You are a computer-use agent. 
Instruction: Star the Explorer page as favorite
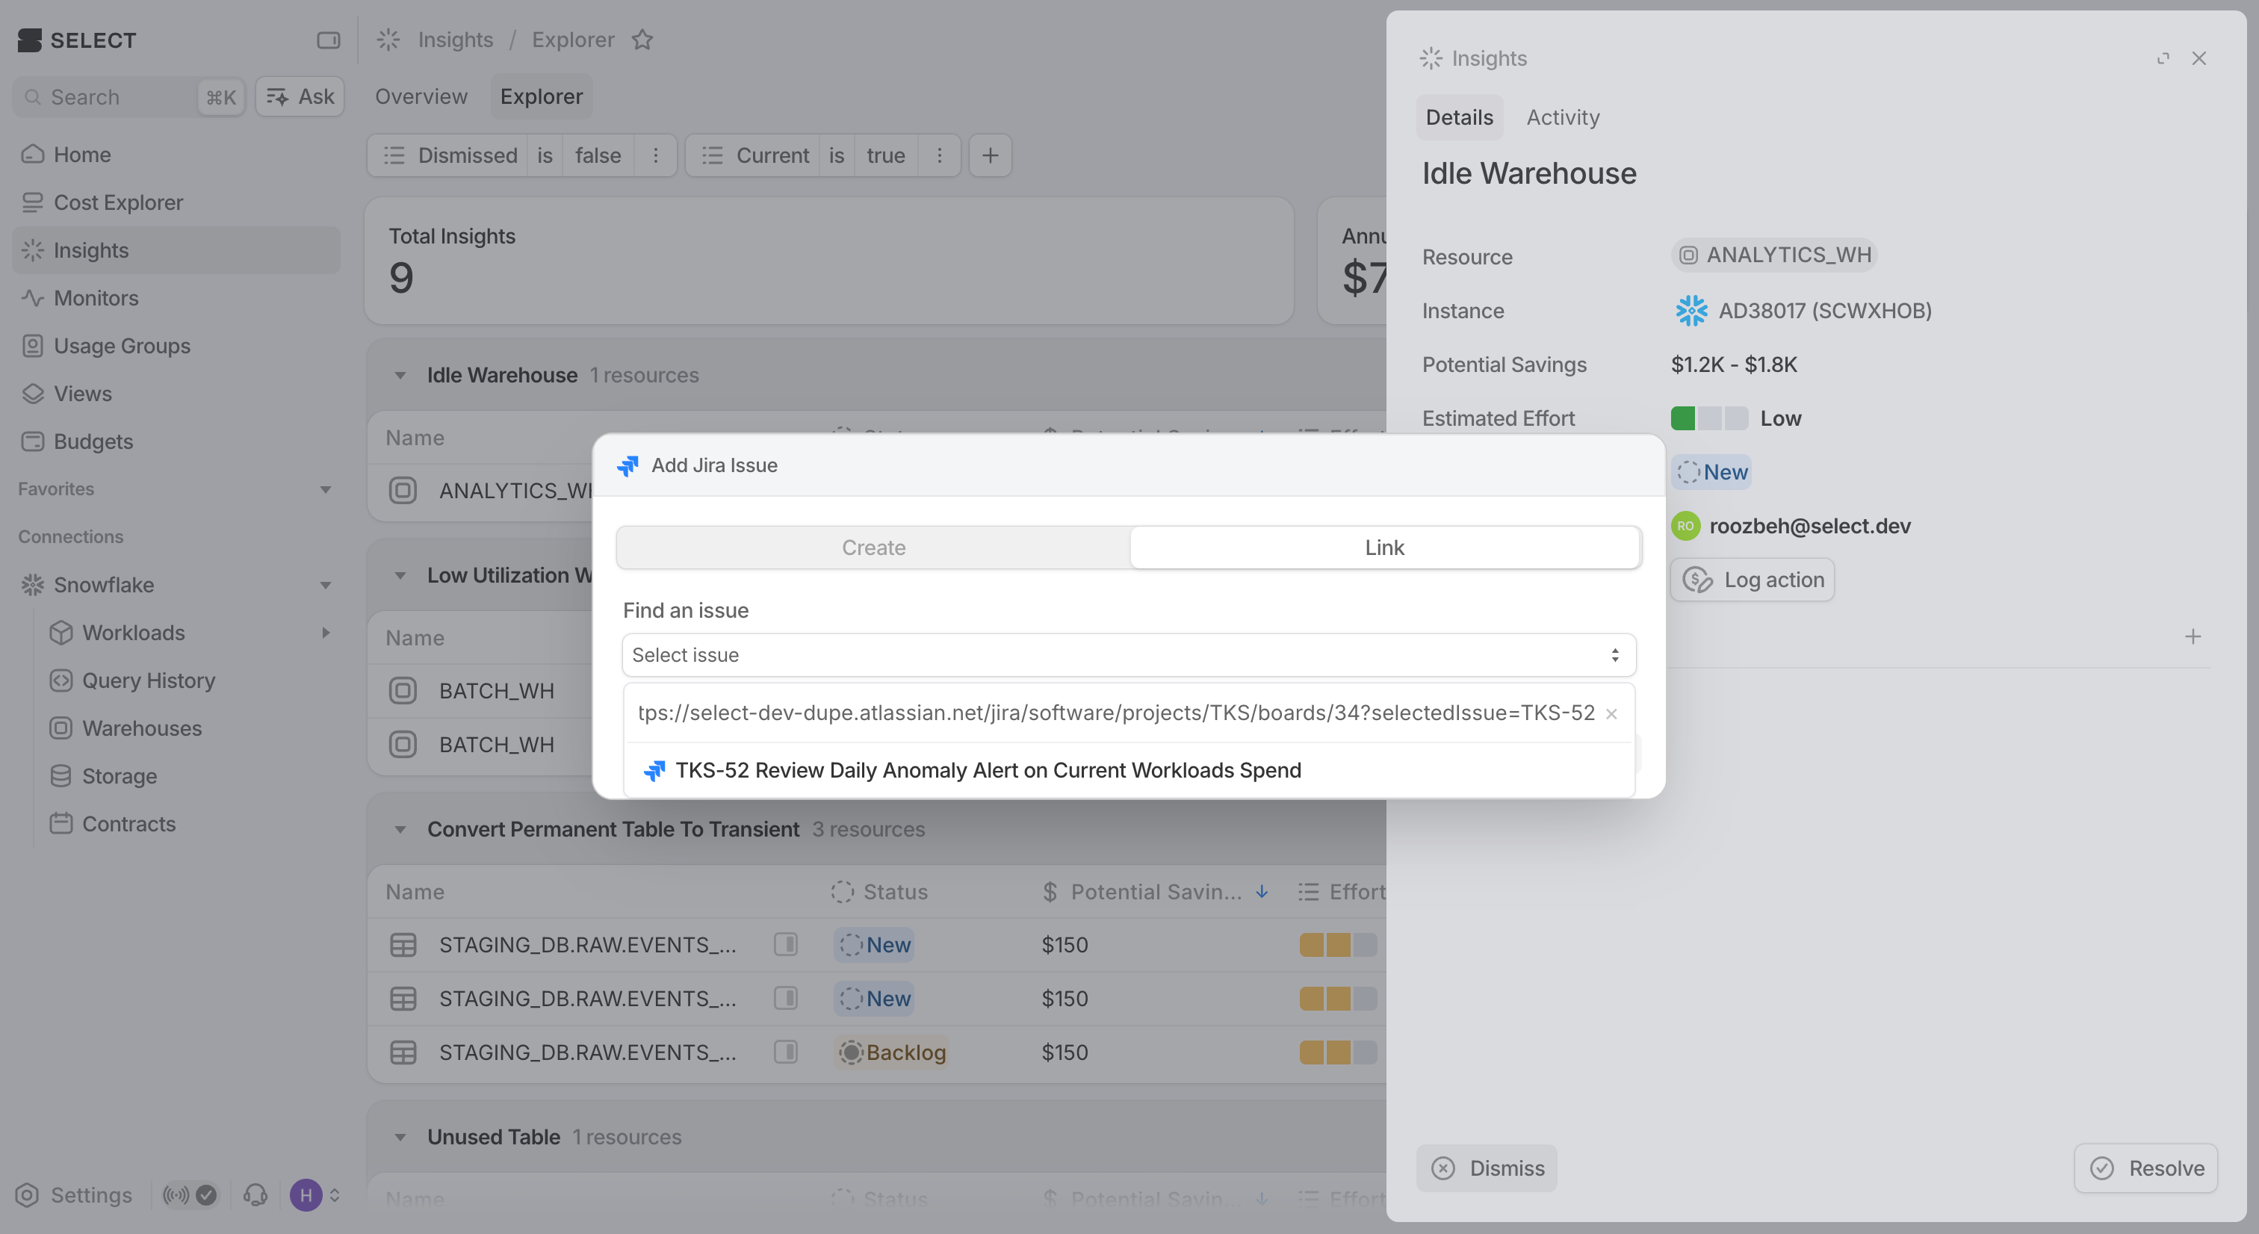pos(642,40)
